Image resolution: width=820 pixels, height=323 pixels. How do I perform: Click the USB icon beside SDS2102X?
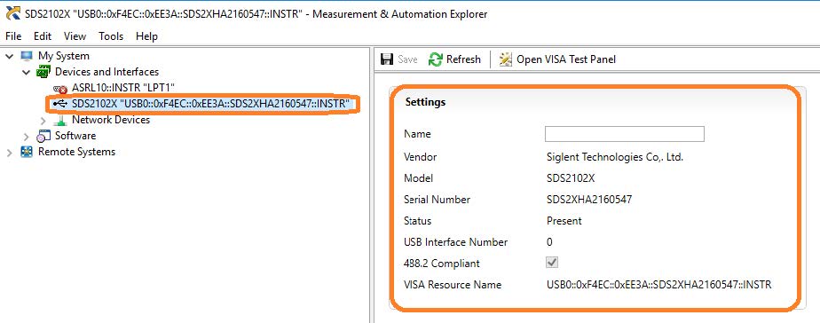pyautogui.click(x=59, y=104)
